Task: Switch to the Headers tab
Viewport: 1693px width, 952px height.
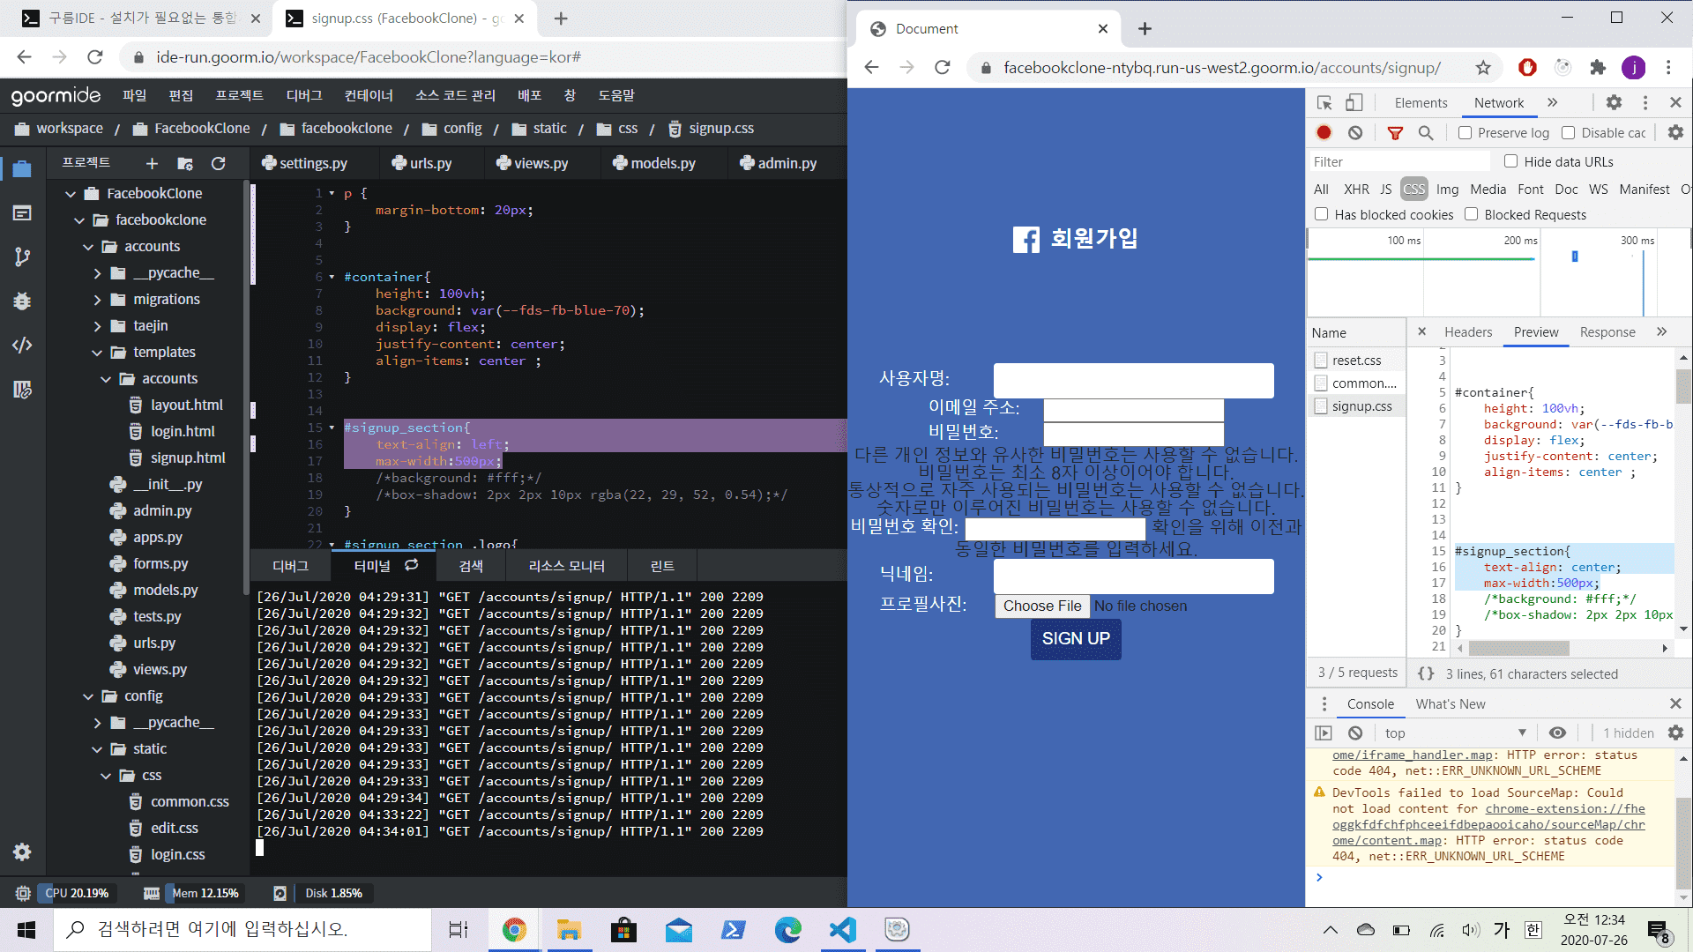Action: point(1468,331)
